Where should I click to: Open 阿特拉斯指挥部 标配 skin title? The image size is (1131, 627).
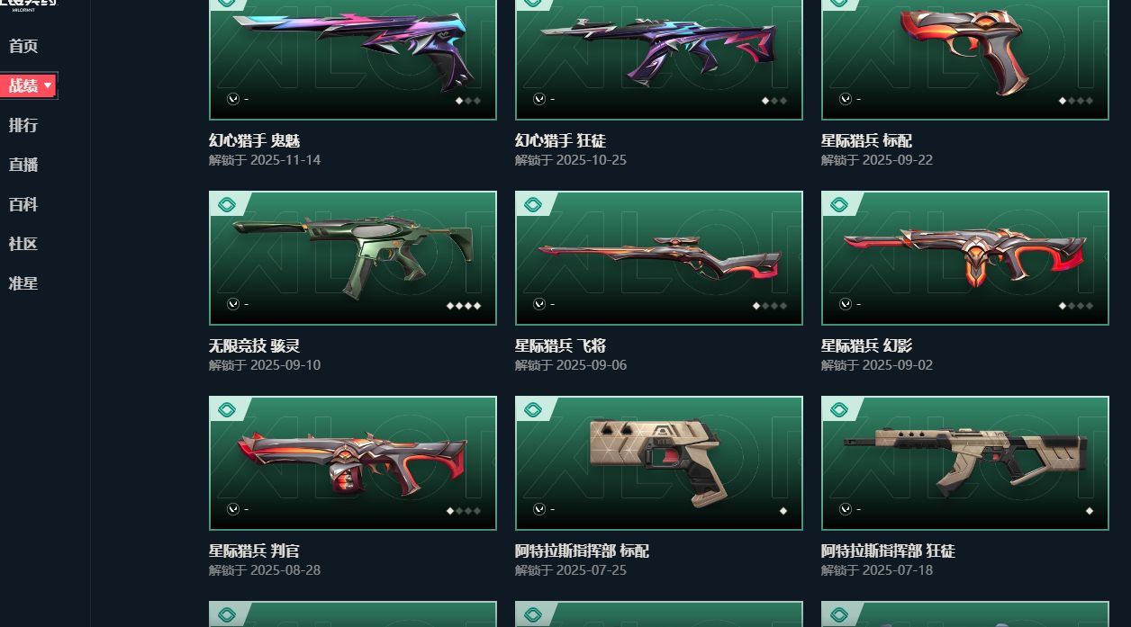click(x=582, y=551)
